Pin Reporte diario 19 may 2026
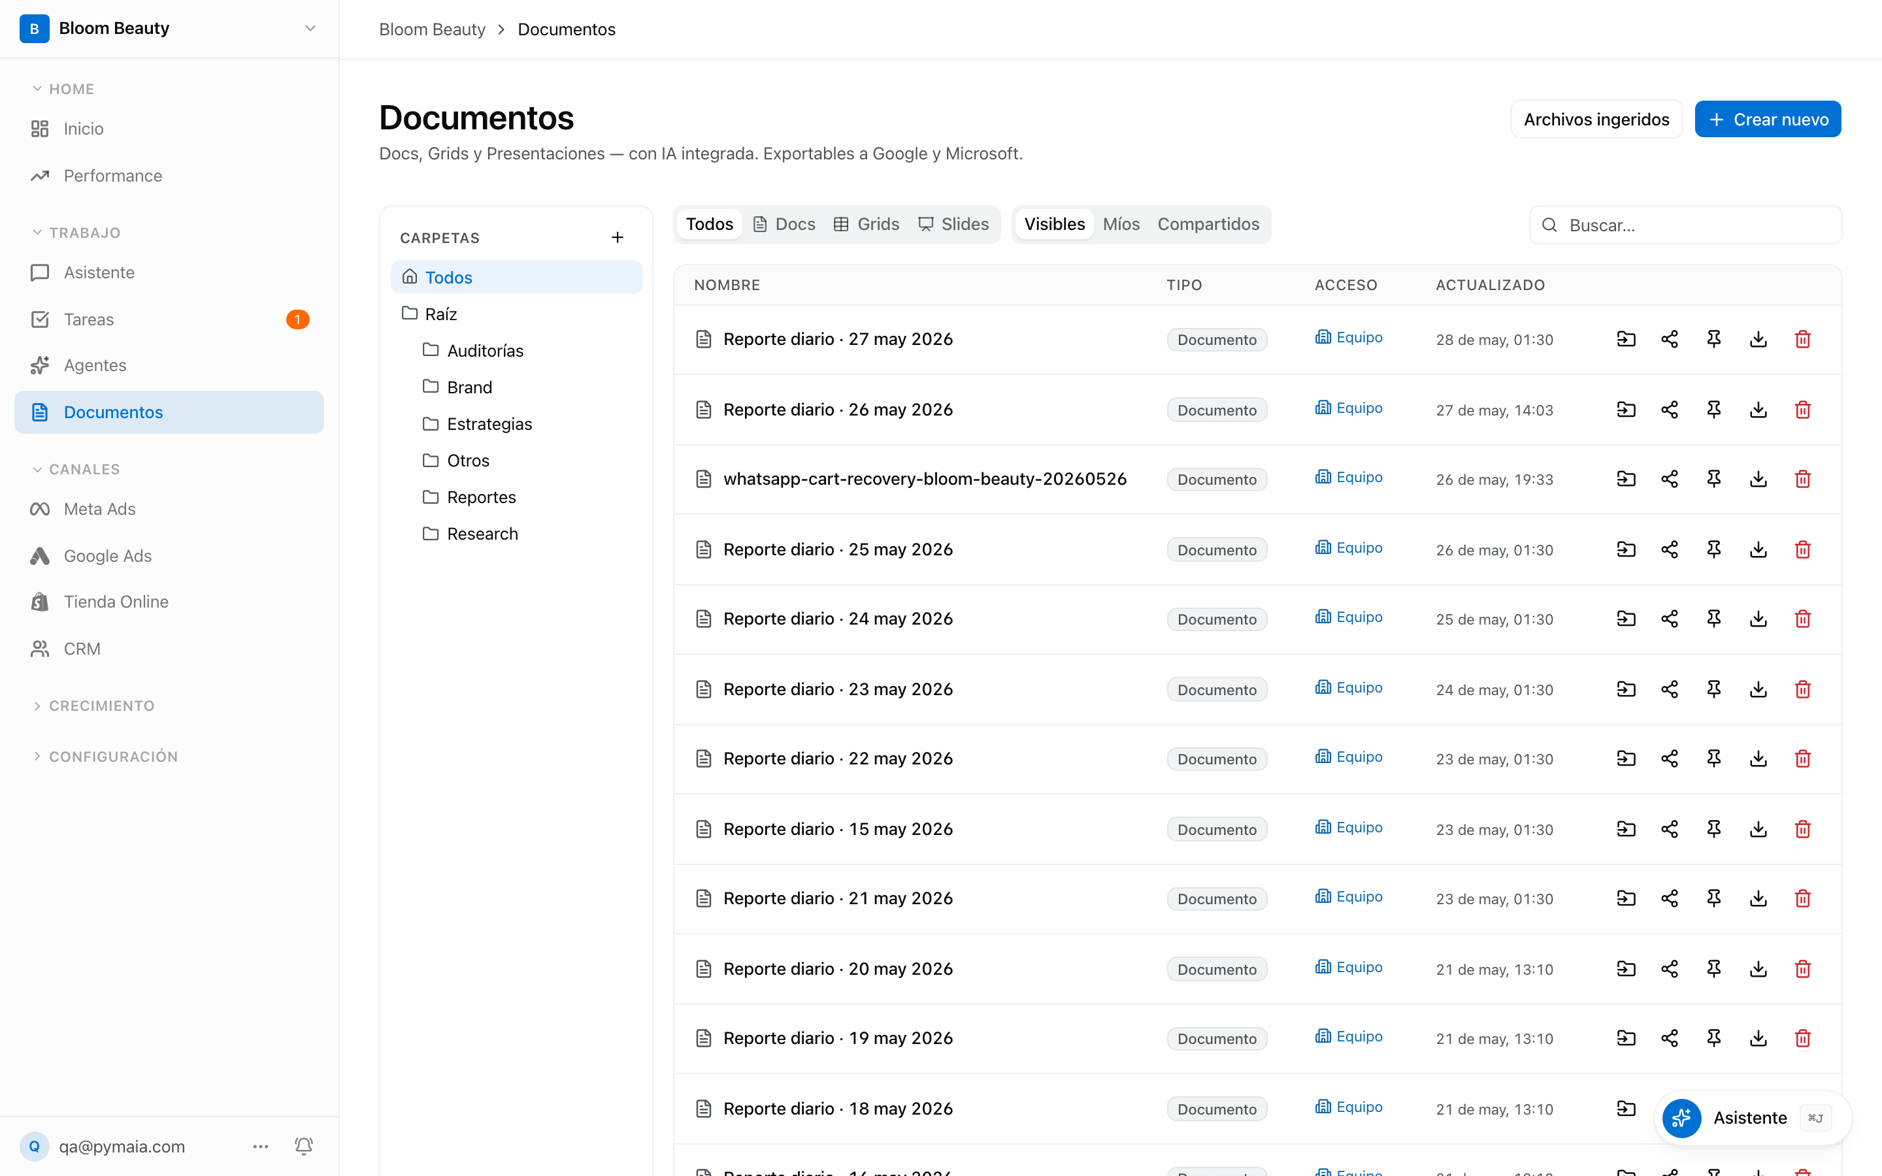The width and height of the screenshot is (1882, 1176). tap(1713, 1038)
